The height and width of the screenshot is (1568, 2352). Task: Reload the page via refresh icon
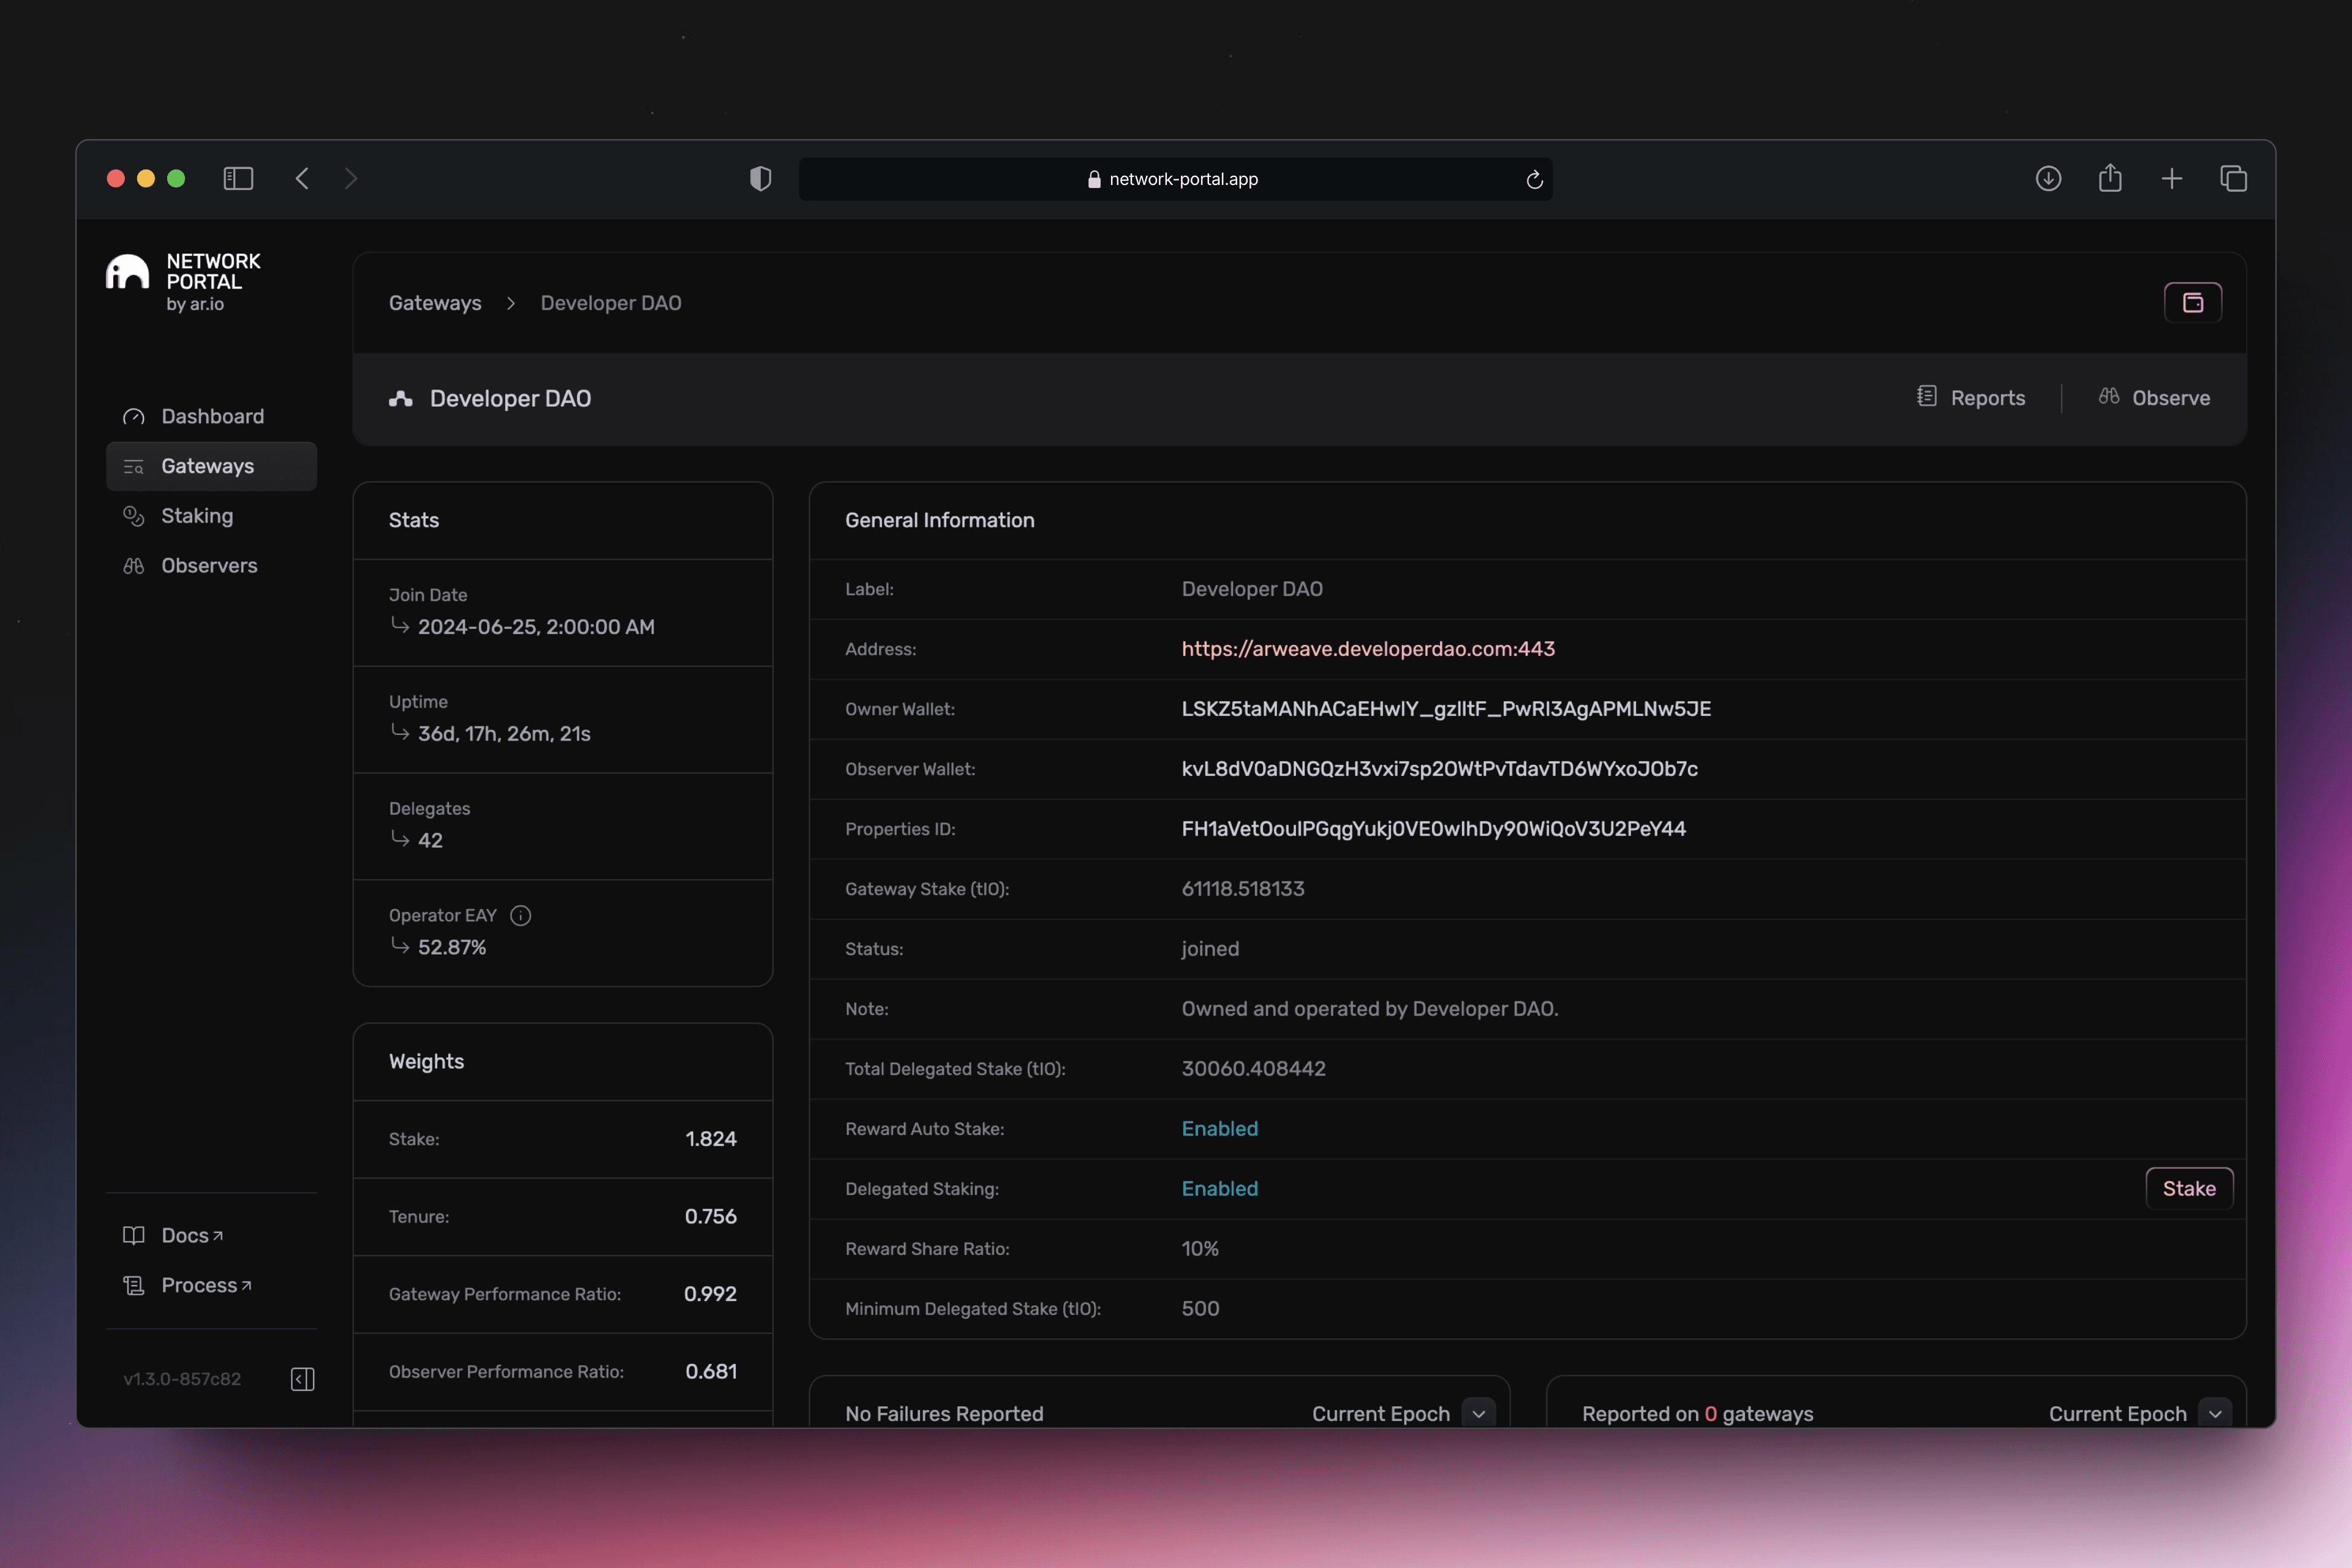[1534, 180]
